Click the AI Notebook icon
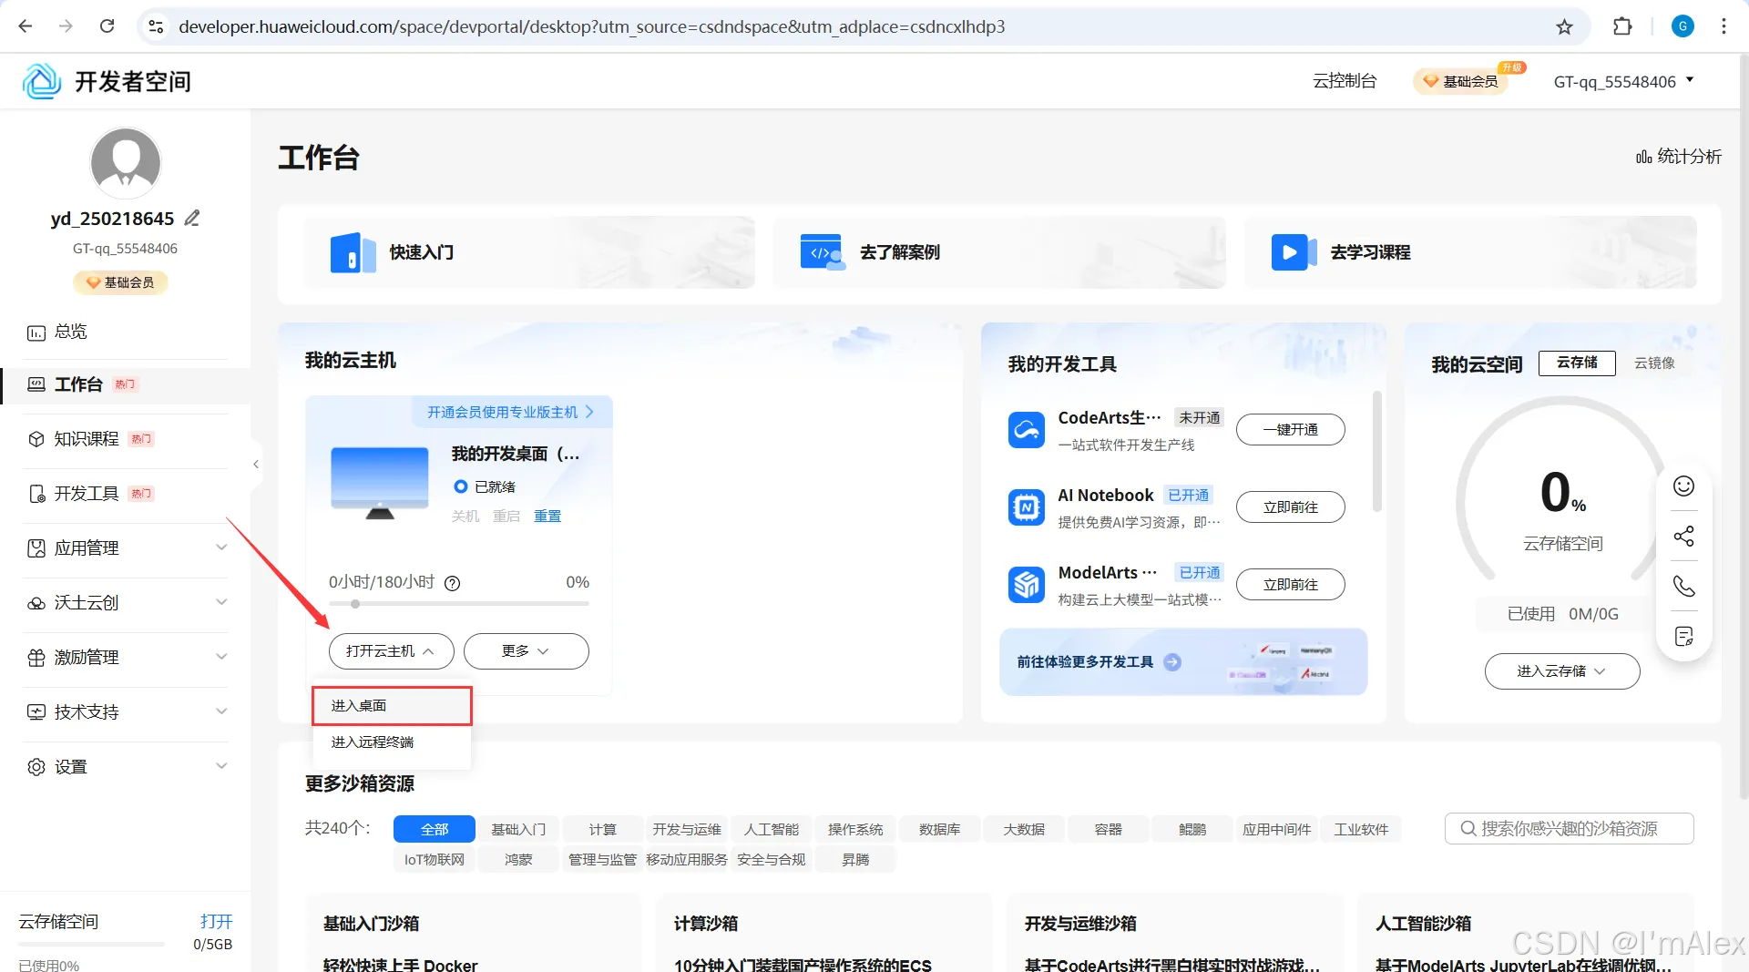 [x=1026, y=507]
